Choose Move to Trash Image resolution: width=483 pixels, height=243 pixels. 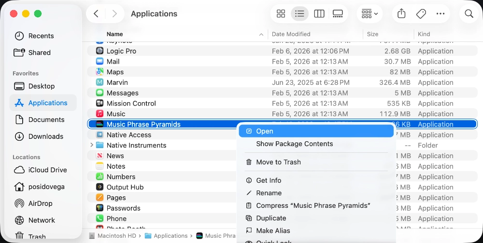[316, 162]
